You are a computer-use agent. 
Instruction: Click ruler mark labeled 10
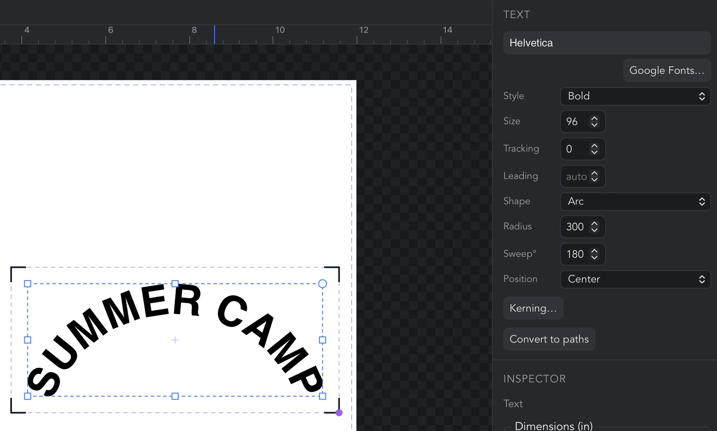pos(280,30)
